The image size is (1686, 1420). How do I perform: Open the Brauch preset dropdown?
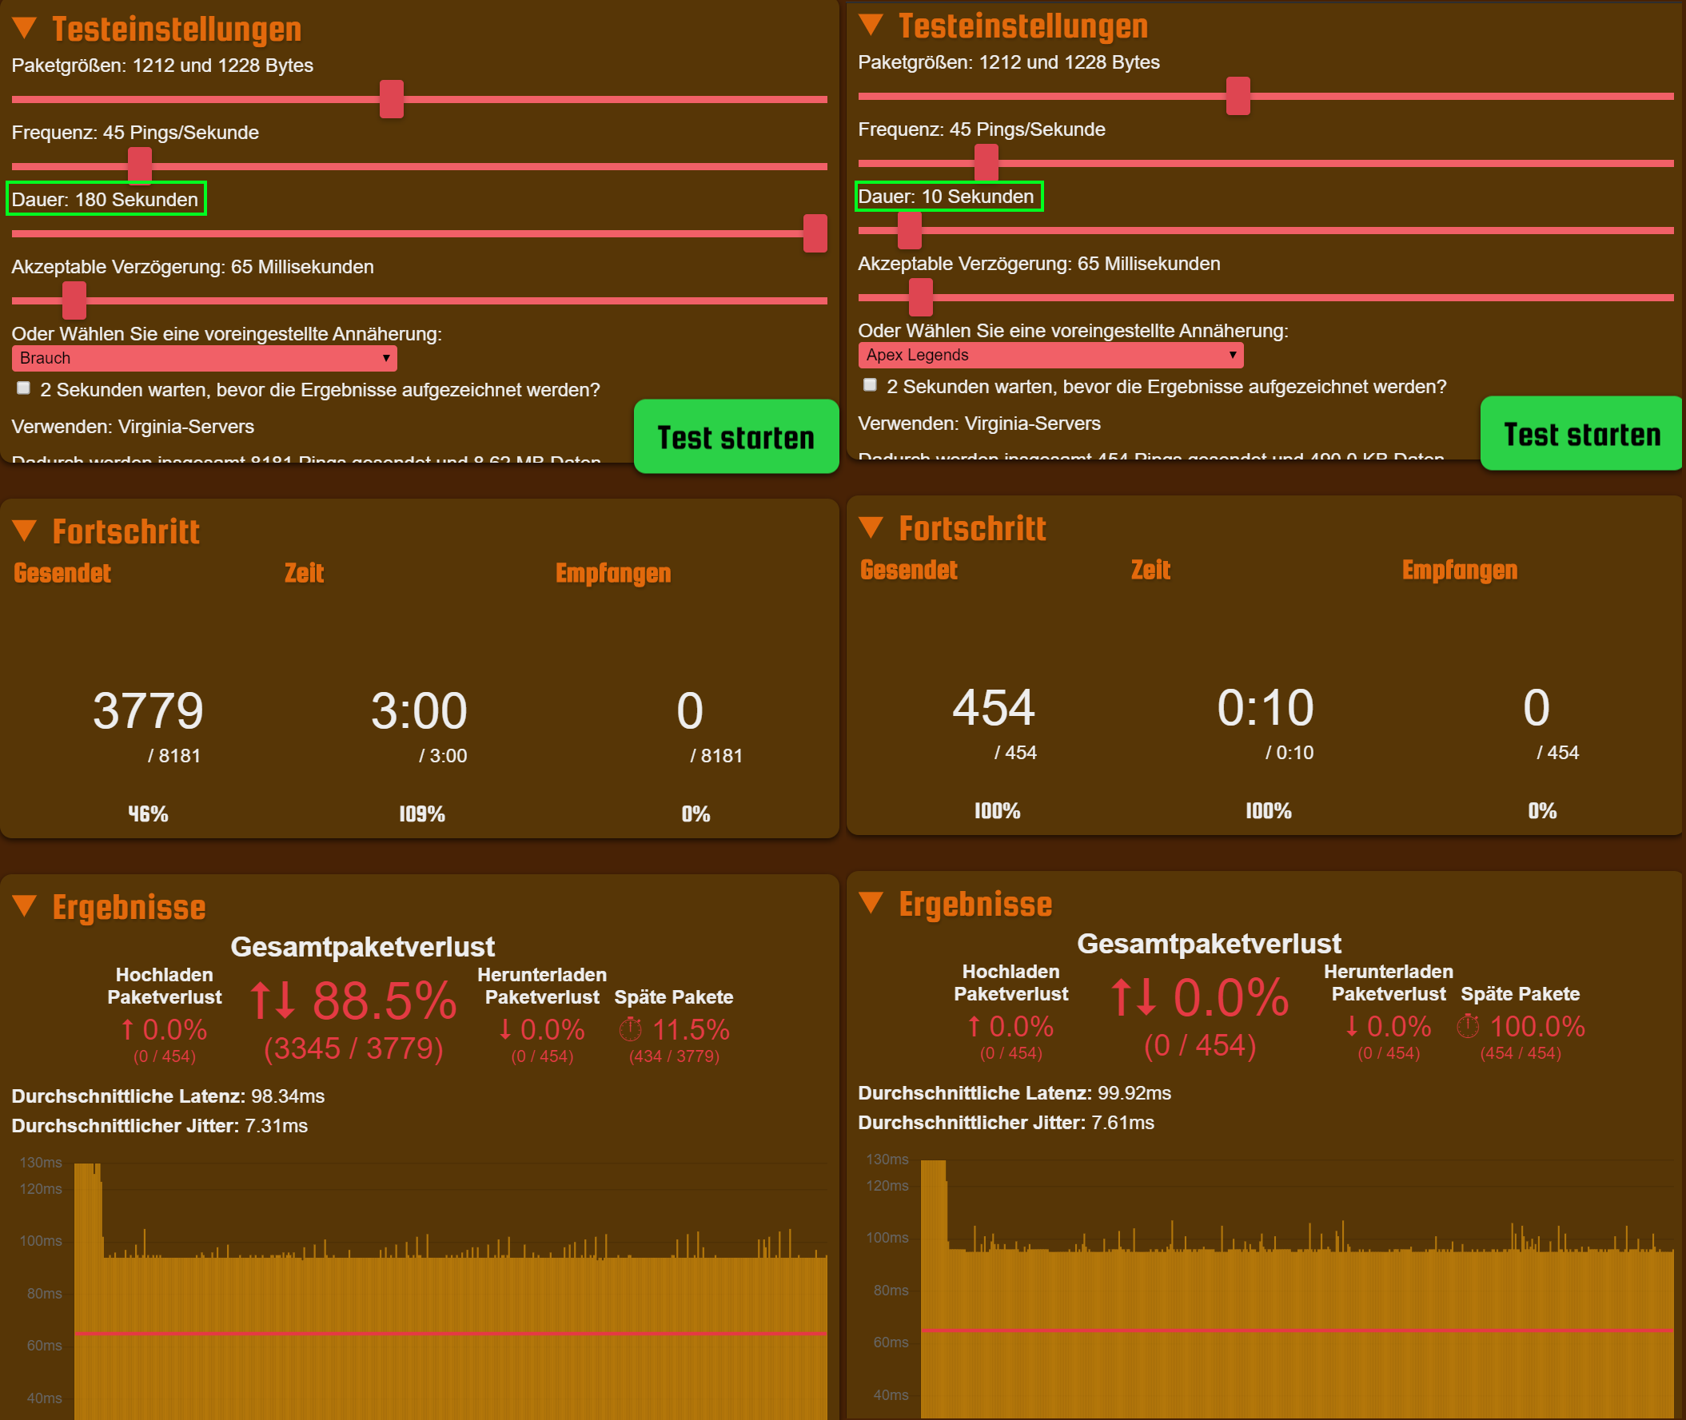click(204, 358)
